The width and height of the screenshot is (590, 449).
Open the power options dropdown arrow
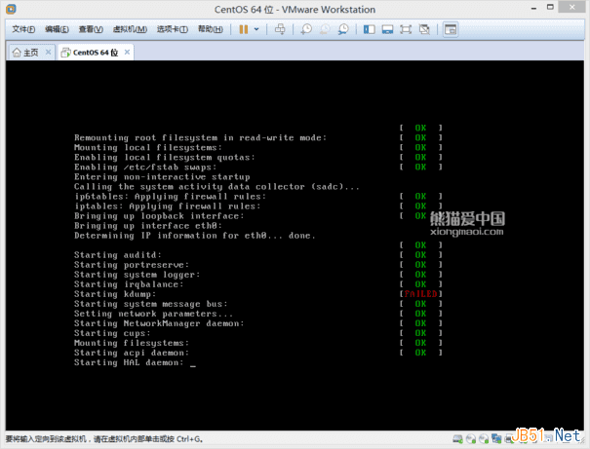click(x=256, y=29)
